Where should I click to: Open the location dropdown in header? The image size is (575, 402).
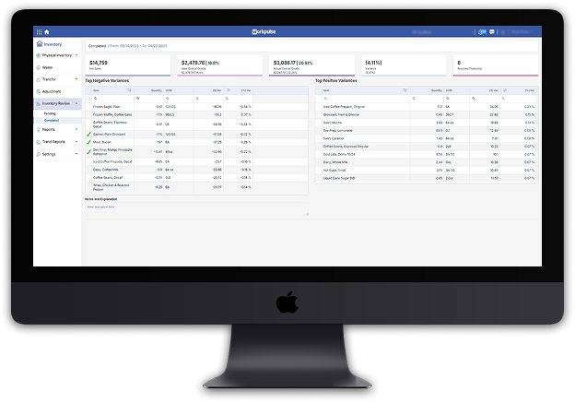coord(441,32)
